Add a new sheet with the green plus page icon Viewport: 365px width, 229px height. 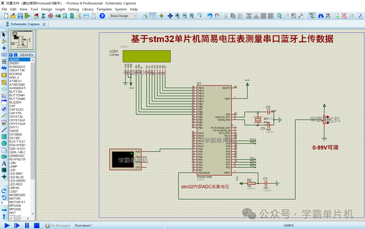pos(337,16)
